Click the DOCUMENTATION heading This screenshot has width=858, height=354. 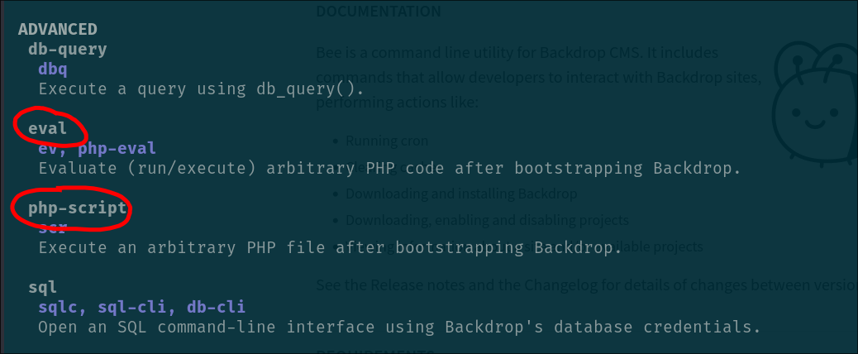[379, 12]
